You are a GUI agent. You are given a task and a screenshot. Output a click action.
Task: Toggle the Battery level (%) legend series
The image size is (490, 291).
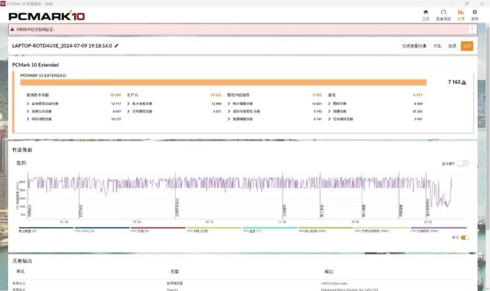click(x=46, y=230)
